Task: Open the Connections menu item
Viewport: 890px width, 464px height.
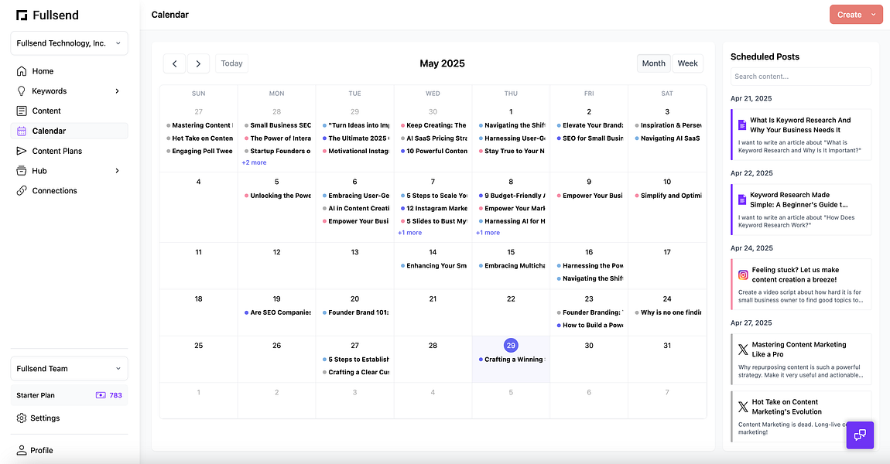Action: (x=69, y=190)
